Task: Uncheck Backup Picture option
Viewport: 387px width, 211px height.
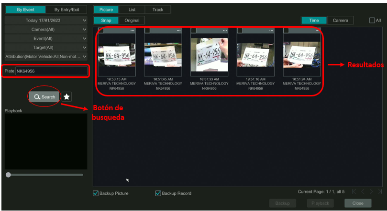Action: point(96,193)
